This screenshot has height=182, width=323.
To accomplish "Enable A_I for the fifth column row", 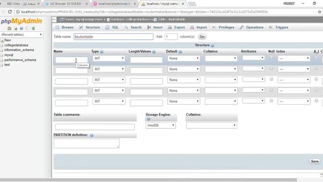I will 316,101.
